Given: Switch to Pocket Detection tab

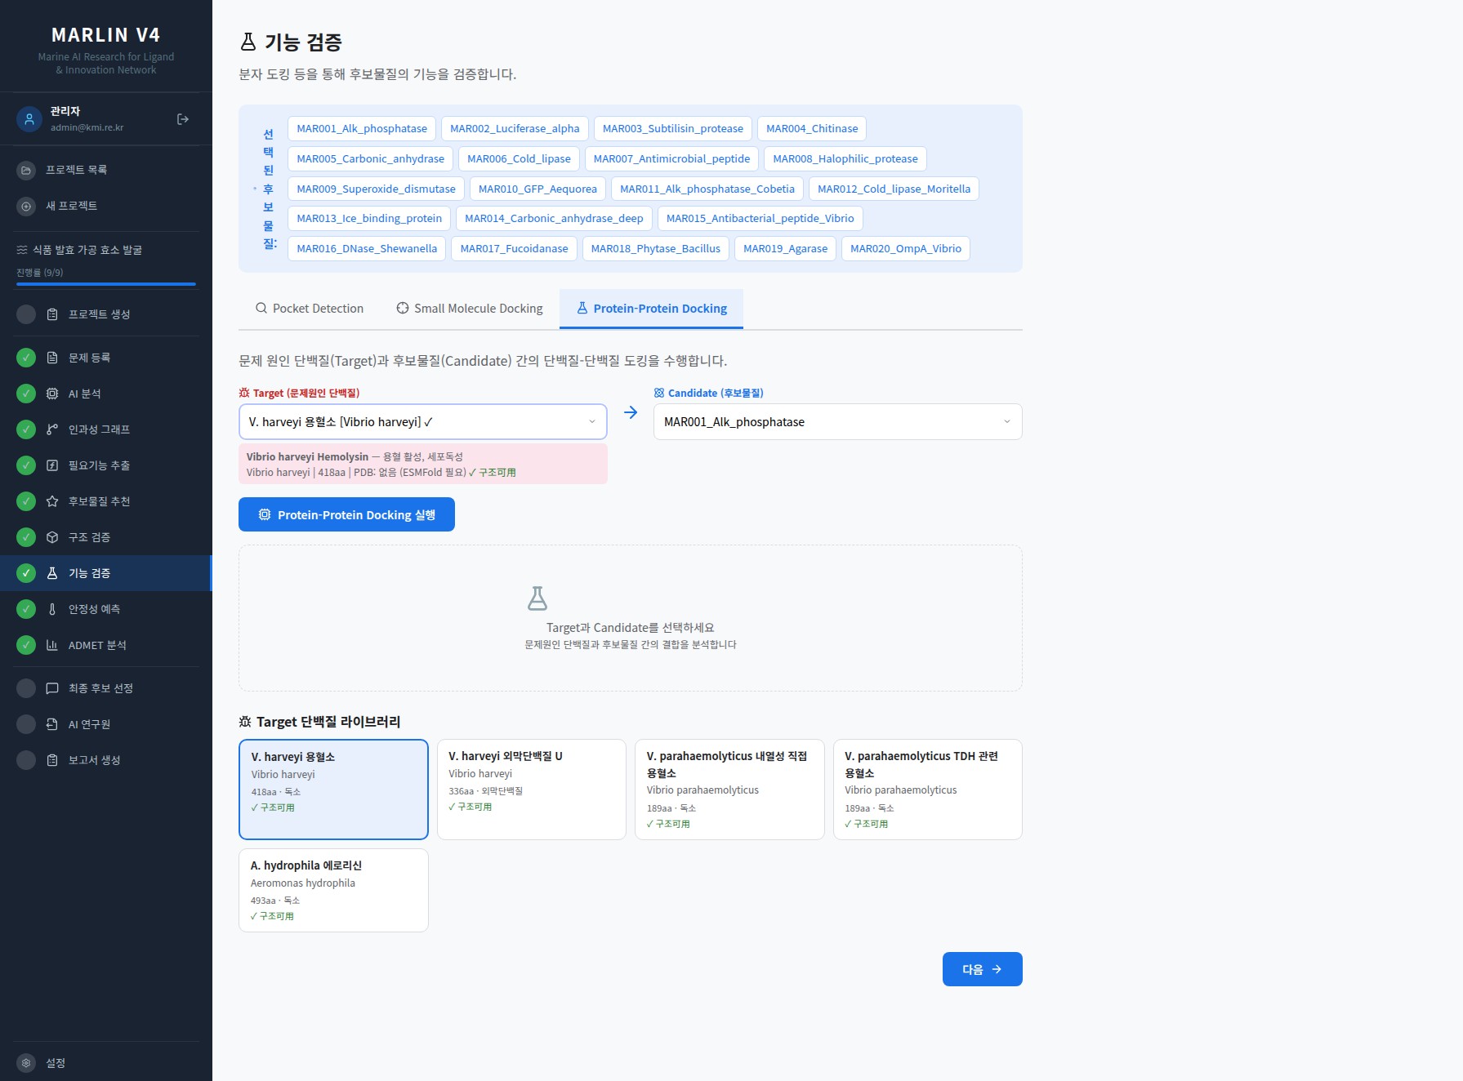Looking at the screenshot, I should click(x=310, y=309).
